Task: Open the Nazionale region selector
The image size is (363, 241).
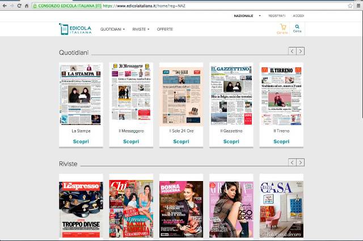Action: [245, 16]
